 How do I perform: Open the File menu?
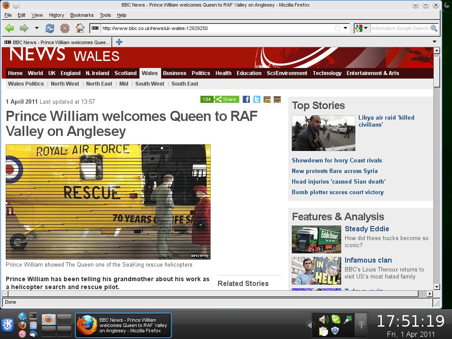pos(8,15)
